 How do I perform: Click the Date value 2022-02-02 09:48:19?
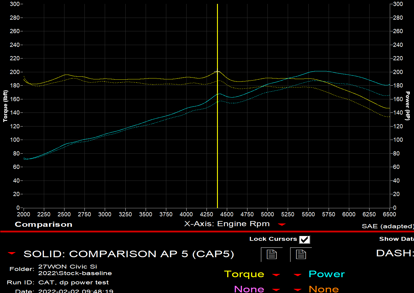point(76,291)
